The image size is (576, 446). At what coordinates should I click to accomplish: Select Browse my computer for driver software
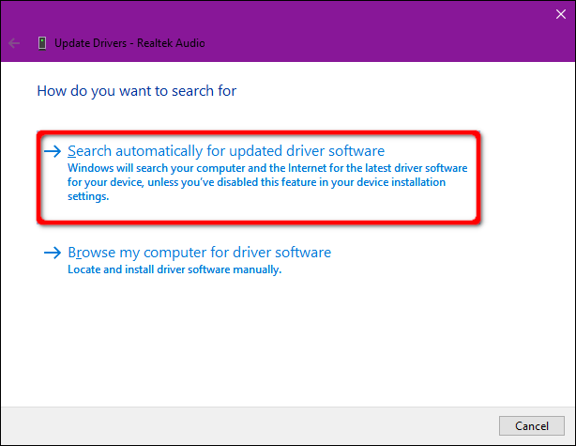(200, 253)
